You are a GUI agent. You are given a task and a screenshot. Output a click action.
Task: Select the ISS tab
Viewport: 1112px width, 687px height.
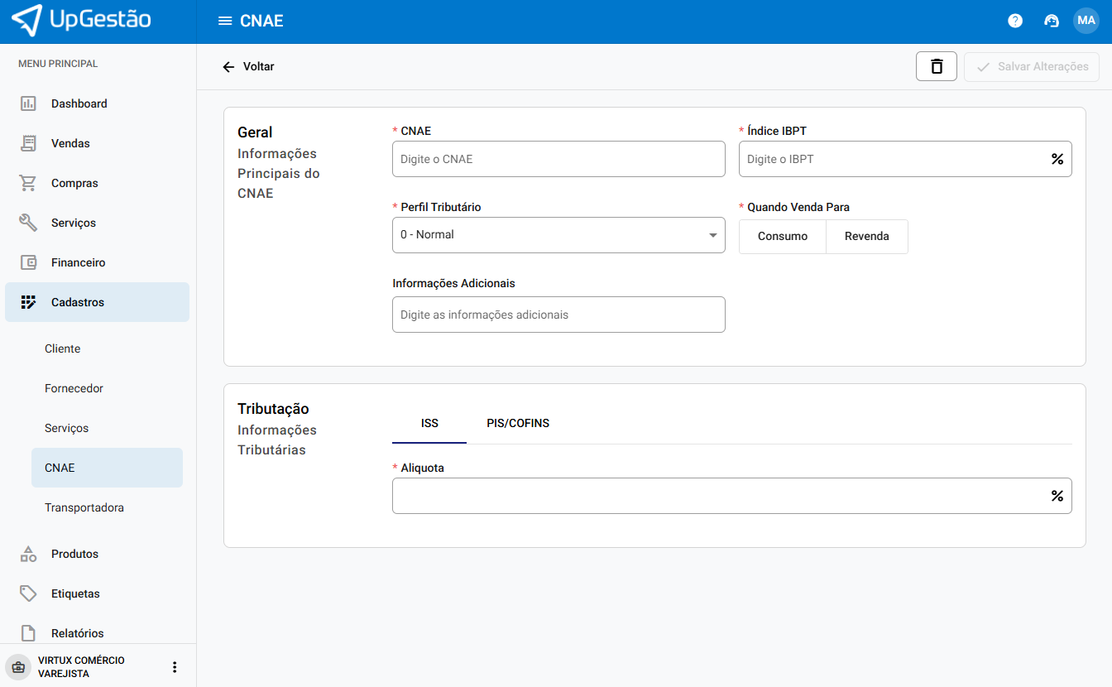[x=429, y=423]
